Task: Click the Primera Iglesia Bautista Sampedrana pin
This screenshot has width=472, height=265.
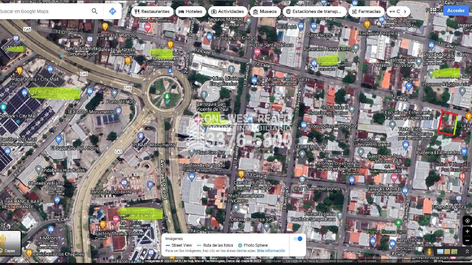Action: pos(340,216)
